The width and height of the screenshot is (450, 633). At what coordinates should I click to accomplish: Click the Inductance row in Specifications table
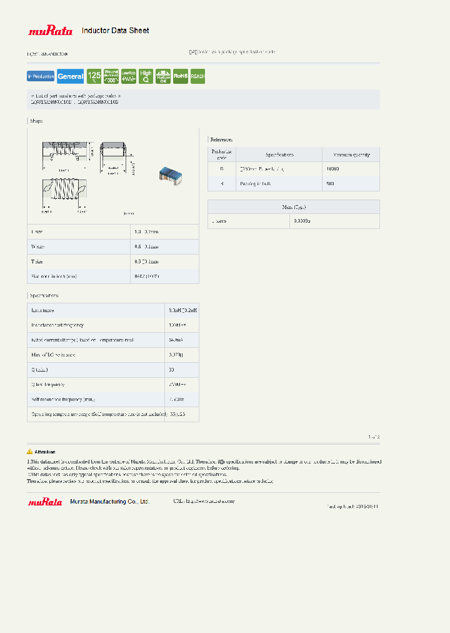coord(112,310)
